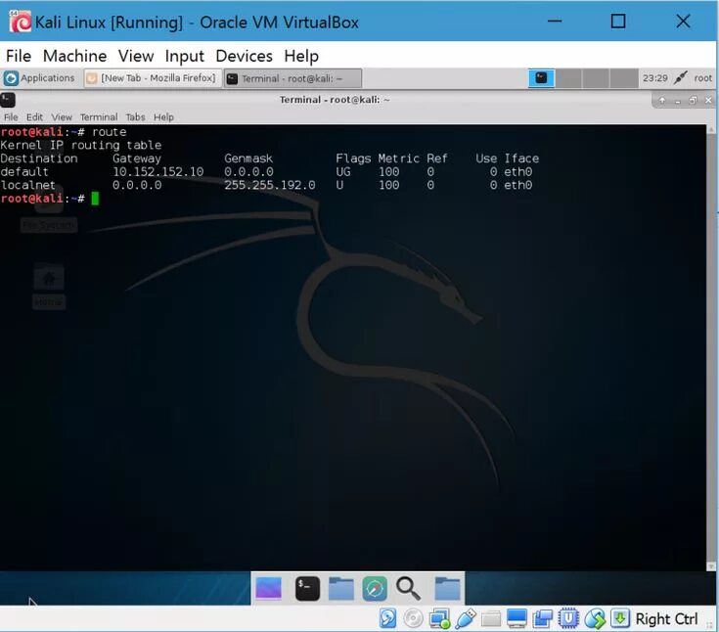The width and height of the screenshot is (719, 632).
Task: Open file manager from dock
Action: point(341,588)
